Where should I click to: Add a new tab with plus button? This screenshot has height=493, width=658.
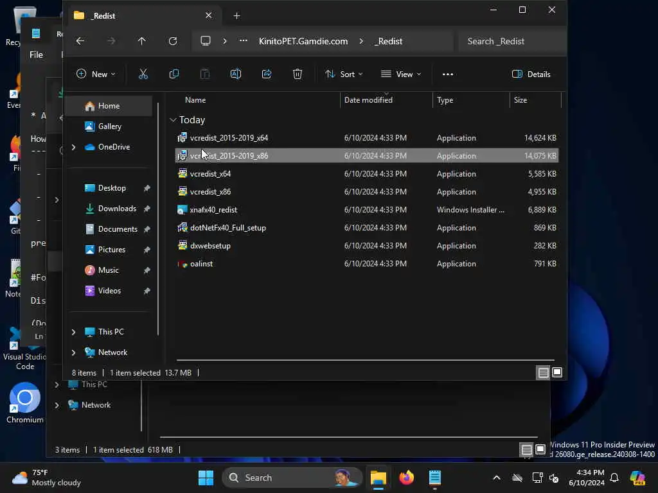[x=236, y=16]
